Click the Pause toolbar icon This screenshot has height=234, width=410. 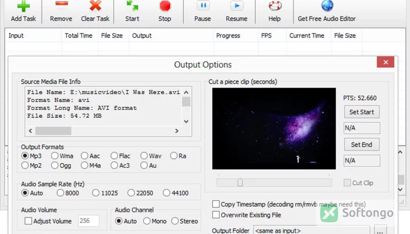[x=203, y=6]
